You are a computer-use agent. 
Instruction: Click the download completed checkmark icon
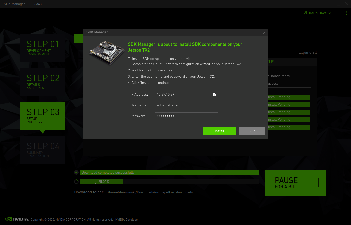click(76, 172)
